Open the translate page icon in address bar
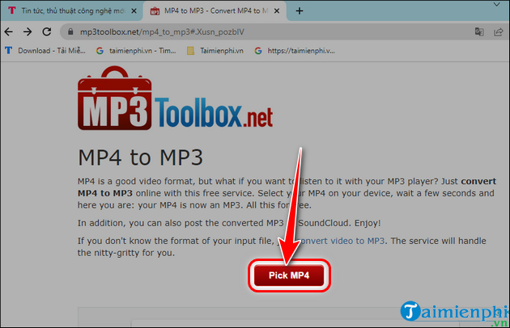The height and width of the screenshot is (328, 510). click(x=479, y=32)
